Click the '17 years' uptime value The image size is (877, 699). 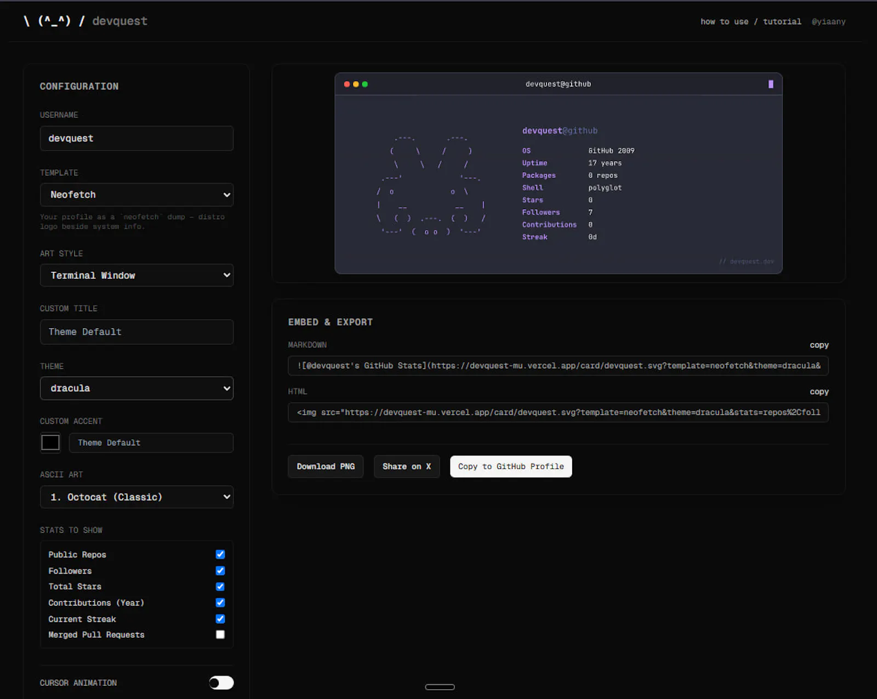tap(605, 163)
